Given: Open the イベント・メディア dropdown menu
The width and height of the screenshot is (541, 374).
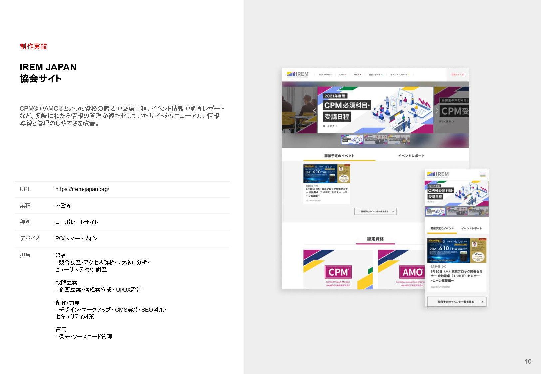Looking at the screenshot, I should coord(400,74).
